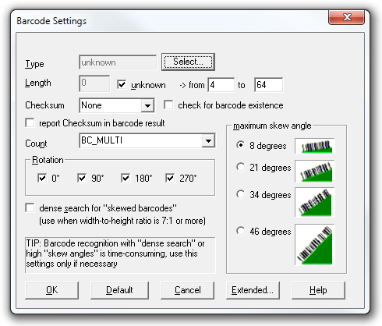The width and height of the screenshot is (382, 326).
Task: Click the from length field containing 4
Action: pyautogui.click(x=221, y=85)
